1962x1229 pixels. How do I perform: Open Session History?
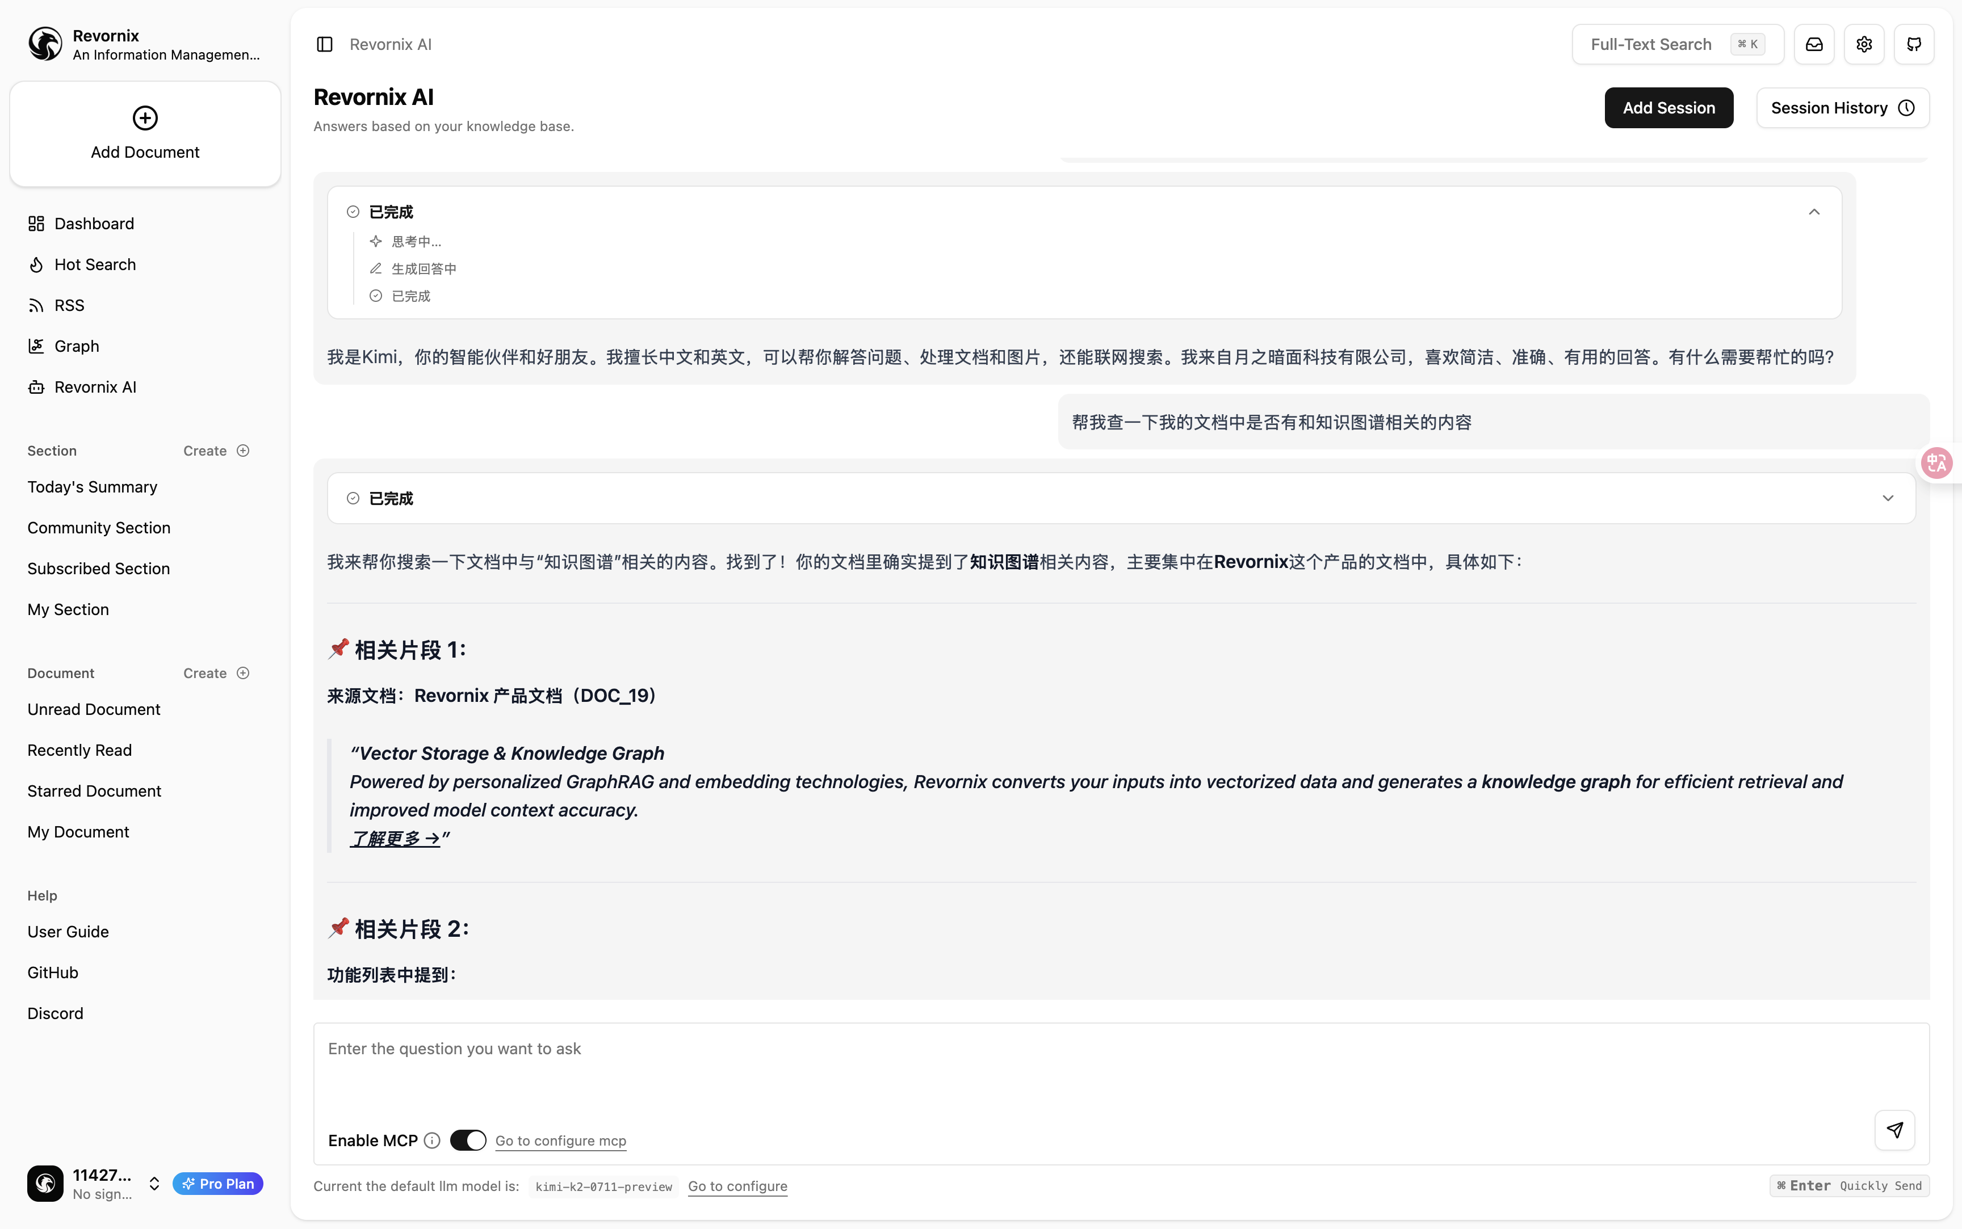[1842, 107]
